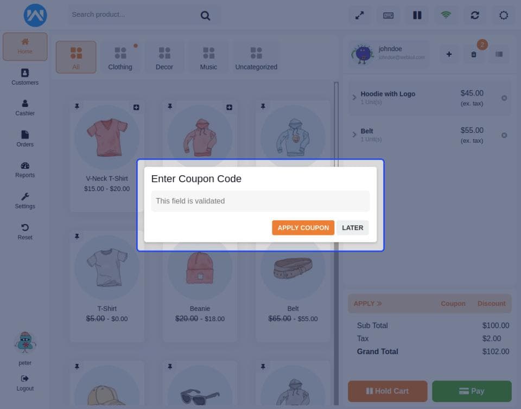Click the Sub Total amount $100.00

tap(495, 325)
